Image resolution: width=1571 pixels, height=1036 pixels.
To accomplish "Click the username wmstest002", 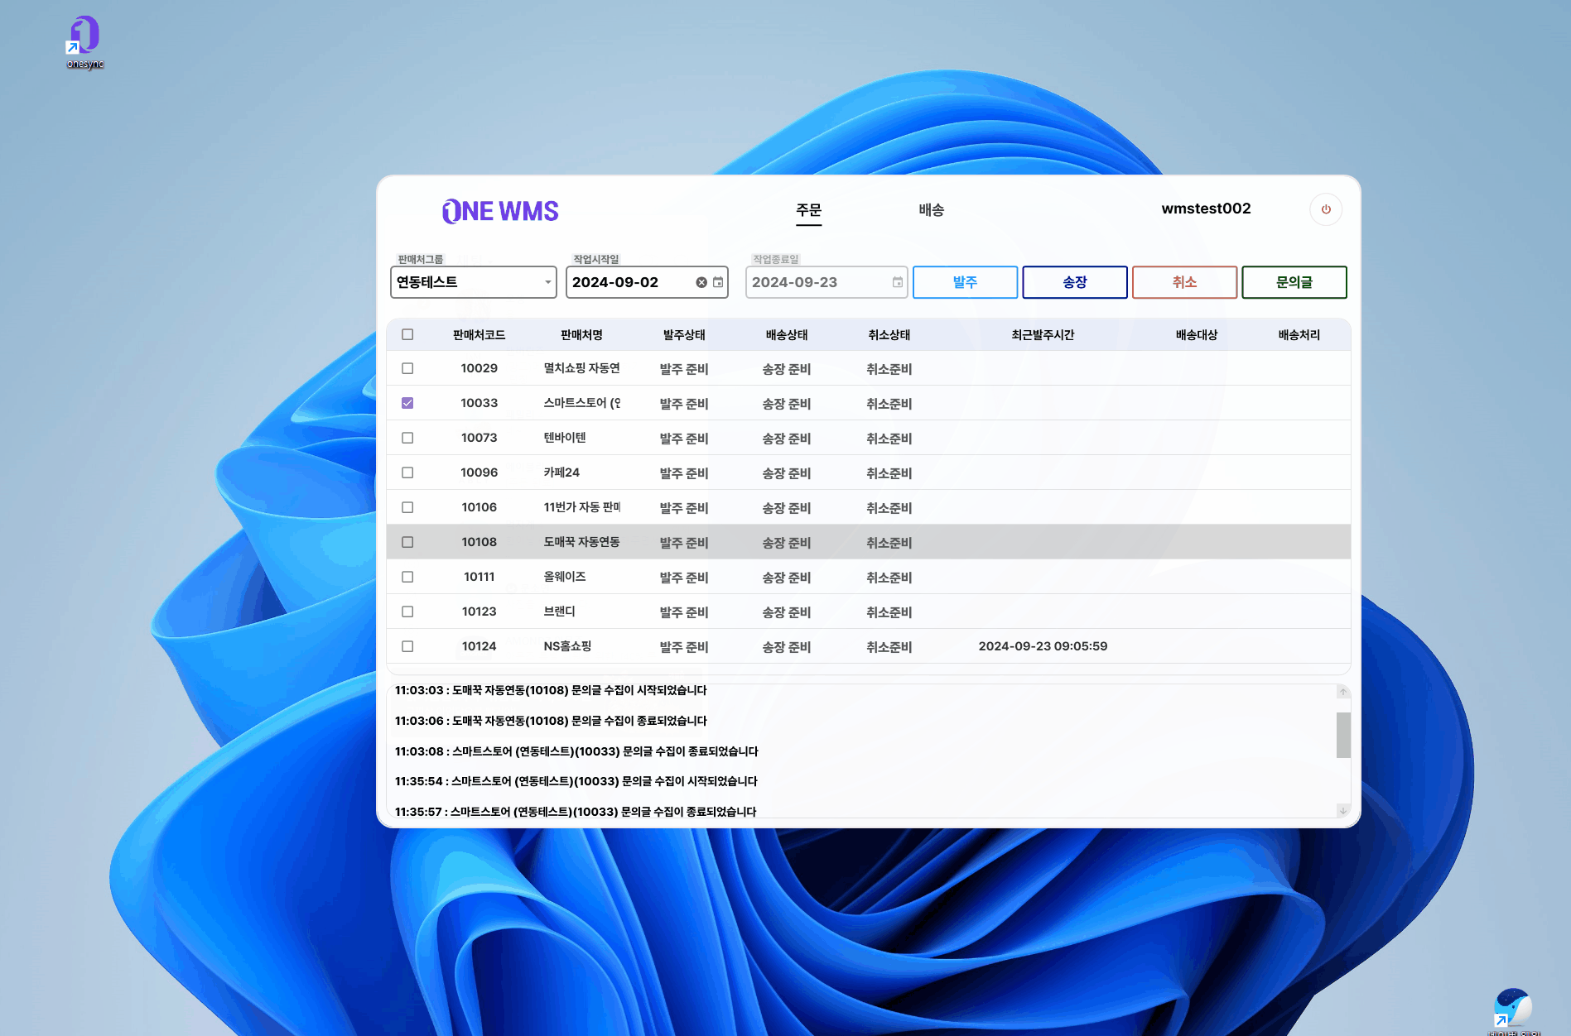I will [1206, 209].
